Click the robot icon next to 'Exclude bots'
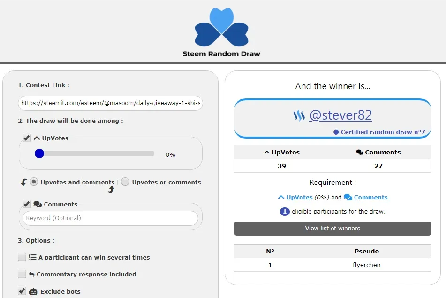This screenshot has width=446, height=298. tap(33, 291)
